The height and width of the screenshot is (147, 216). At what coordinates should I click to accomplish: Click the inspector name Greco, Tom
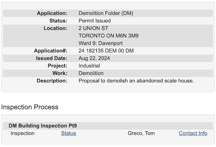click(141, 133)
